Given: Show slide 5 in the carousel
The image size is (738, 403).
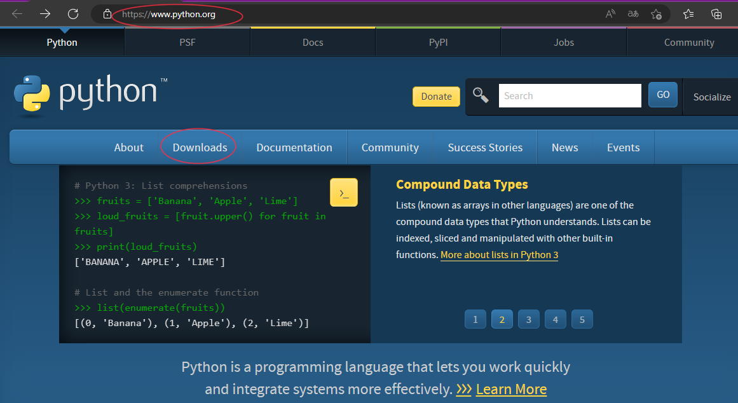Looking at the screenshot, I should (x=582, y=319).
